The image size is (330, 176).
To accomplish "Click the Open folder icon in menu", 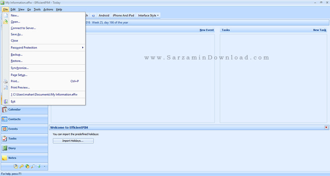I will pyautogui.click(x=5, y=22).
